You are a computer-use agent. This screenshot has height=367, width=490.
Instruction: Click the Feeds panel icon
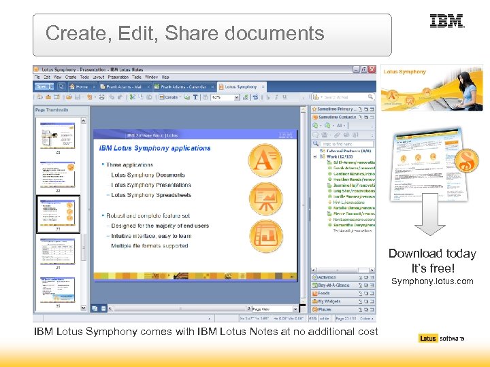click(x=314, y=294)
